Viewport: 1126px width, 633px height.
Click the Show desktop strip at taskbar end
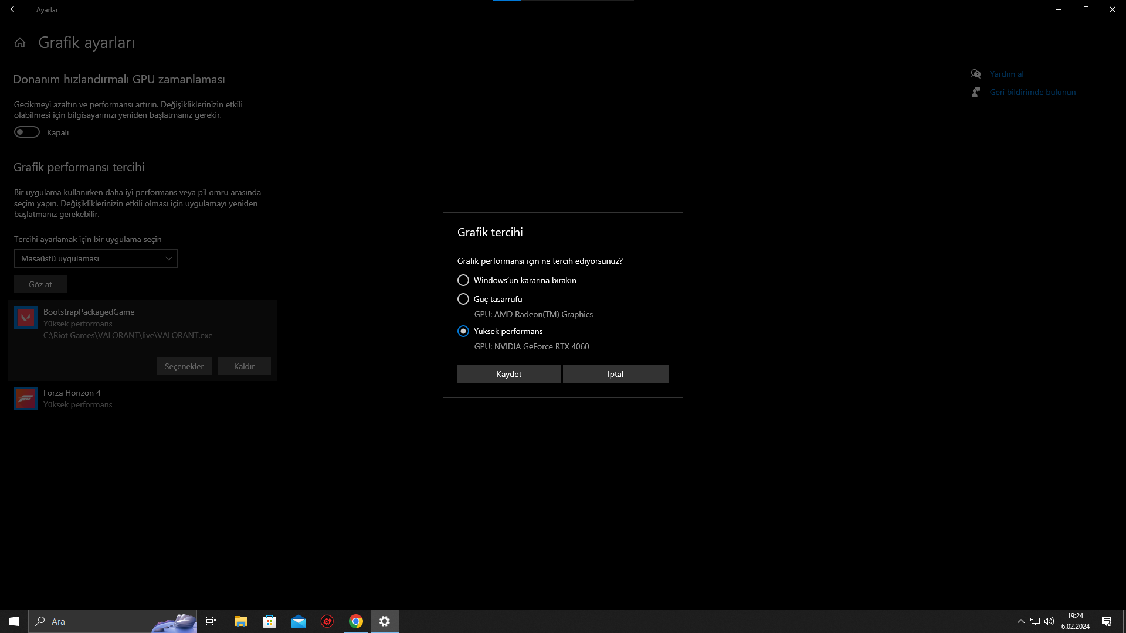(1124, 621)
